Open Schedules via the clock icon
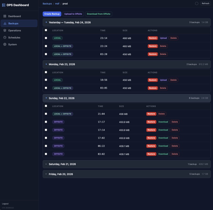The width and height of the screenshot is (213, 210). click(x=5, y=37)
